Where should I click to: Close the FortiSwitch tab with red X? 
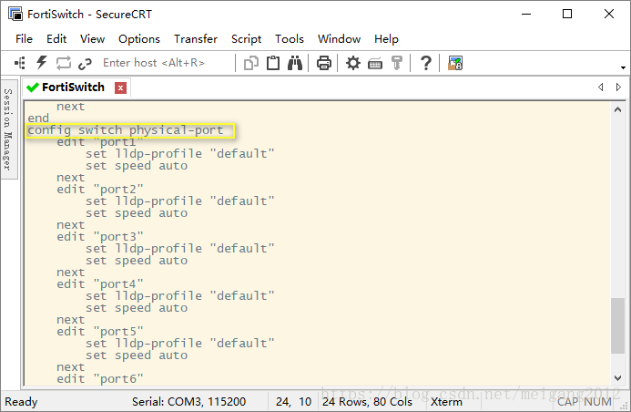[x=120, y=88]
